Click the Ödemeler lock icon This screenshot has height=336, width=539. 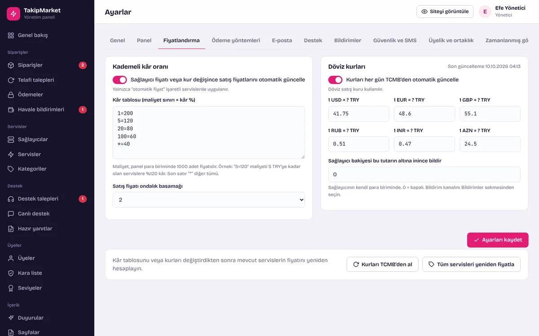(x=11, y=95)
